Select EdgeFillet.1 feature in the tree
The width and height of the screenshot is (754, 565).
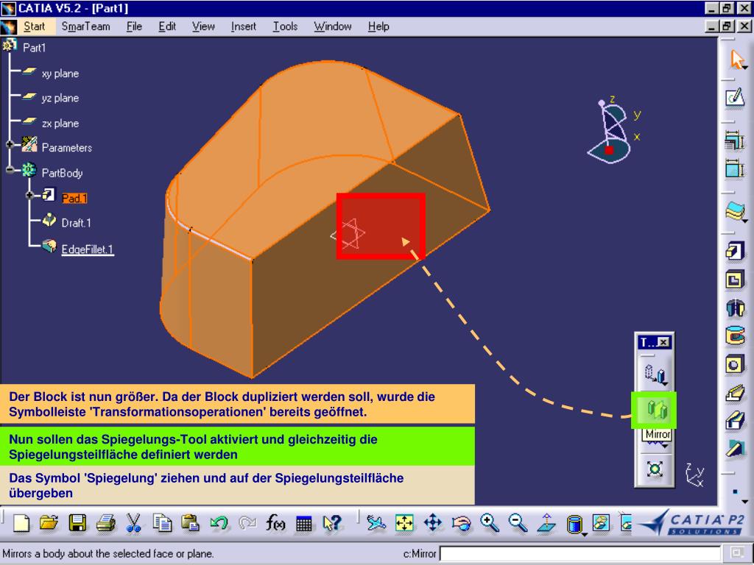(x=88, y=249)
